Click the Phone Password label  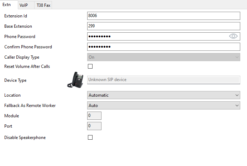[x=20, y=37]
